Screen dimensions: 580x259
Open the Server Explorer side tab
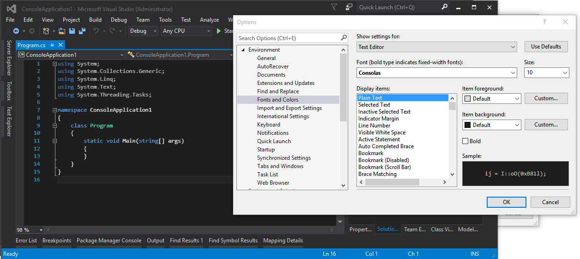click(9, 58)
